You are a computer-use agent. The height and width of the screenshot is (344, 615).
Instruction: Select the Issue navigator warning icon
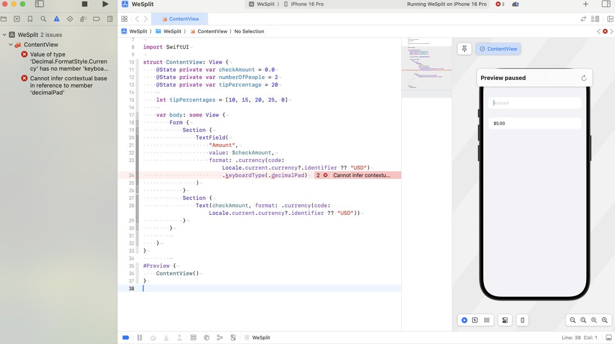click(57, 19)
